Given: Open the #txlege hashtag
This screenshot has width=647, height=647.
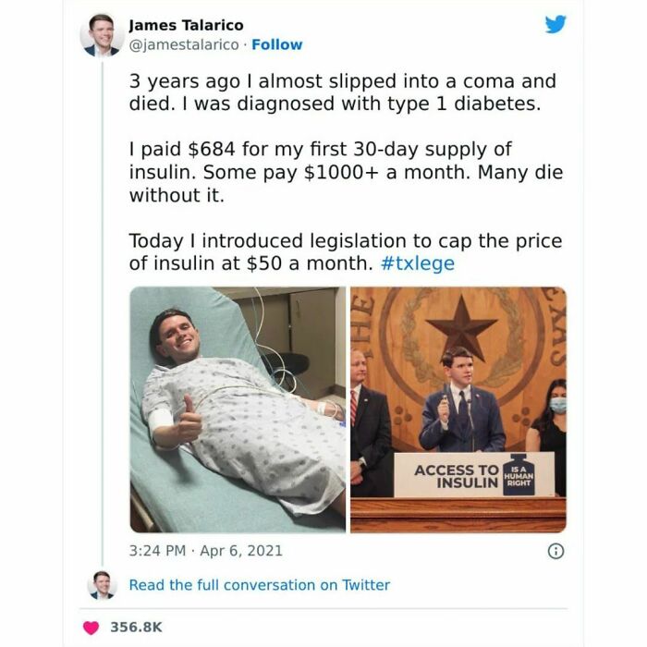Looking at the screenshot, I should (417, 263).
